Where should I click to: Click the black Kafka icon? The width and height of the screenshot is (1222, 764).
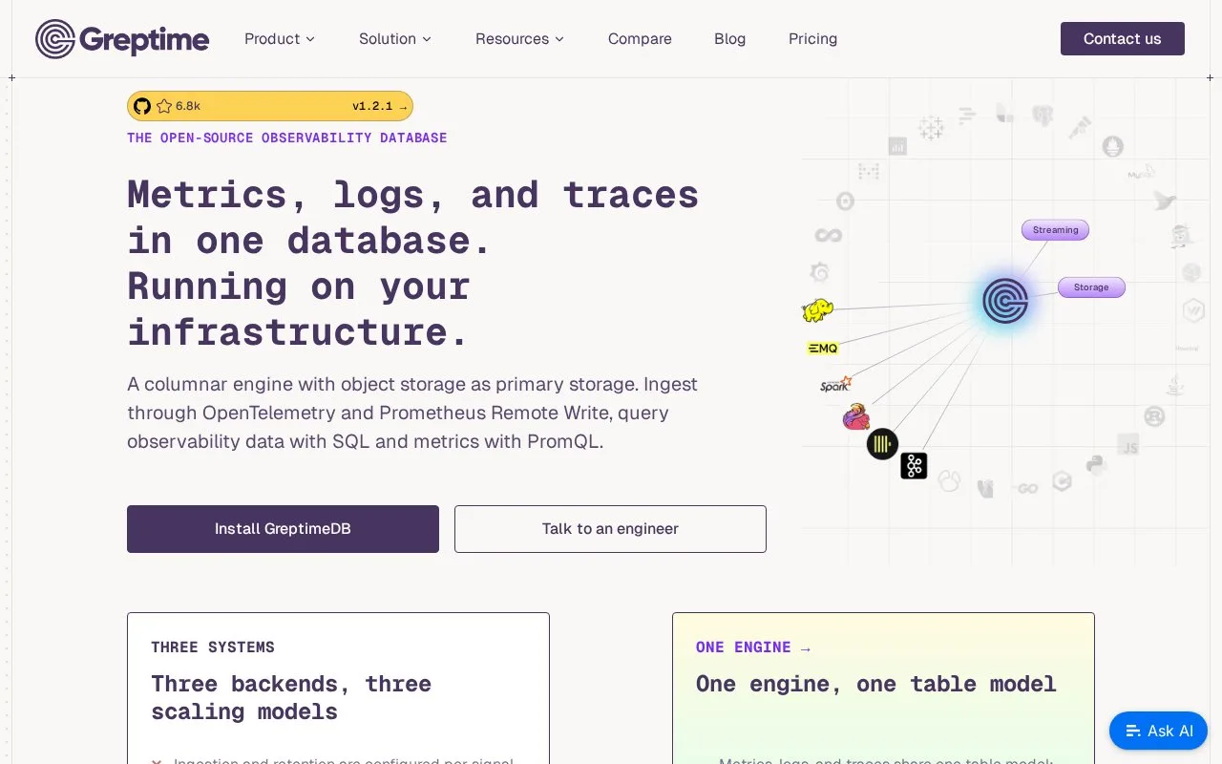(x=914, y=465)
